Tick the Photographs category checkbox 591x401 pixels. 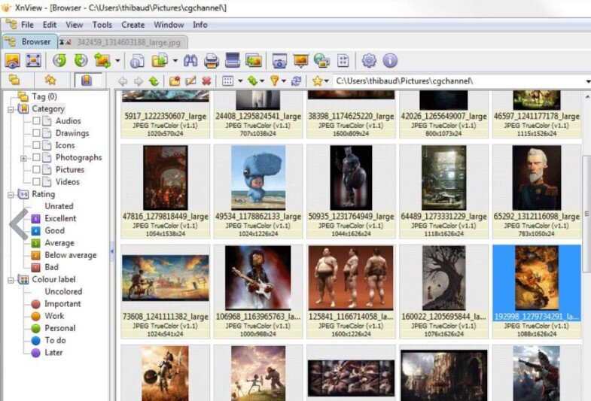36,157
